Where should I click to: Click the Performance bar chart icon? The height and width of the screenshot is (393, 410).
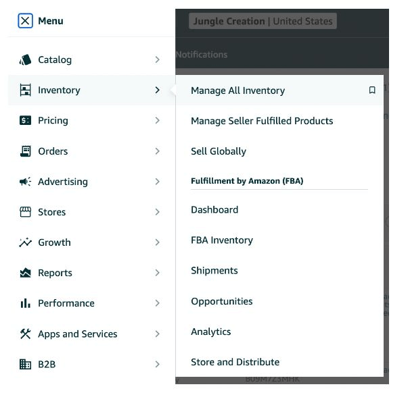[25, 303]
